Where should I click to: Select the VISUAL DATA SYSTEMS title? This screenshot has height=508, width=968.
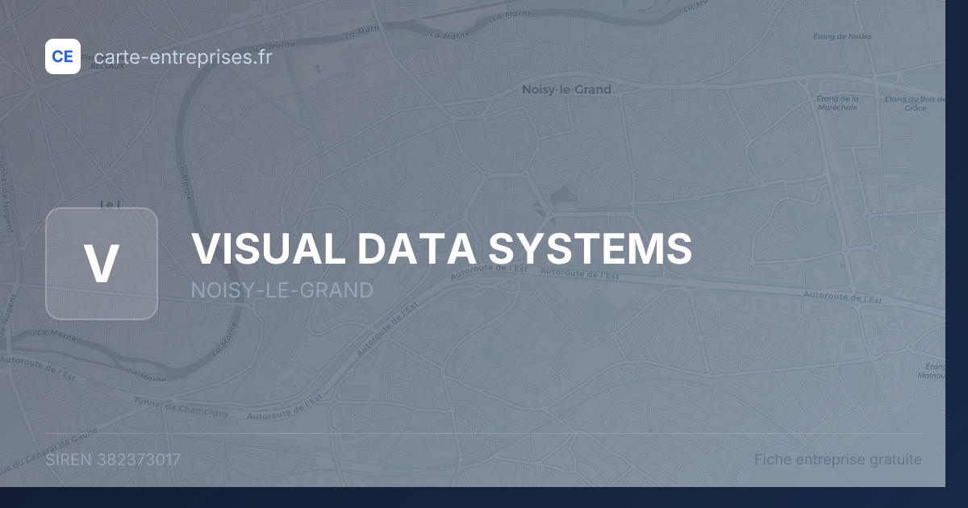(442, 248)
